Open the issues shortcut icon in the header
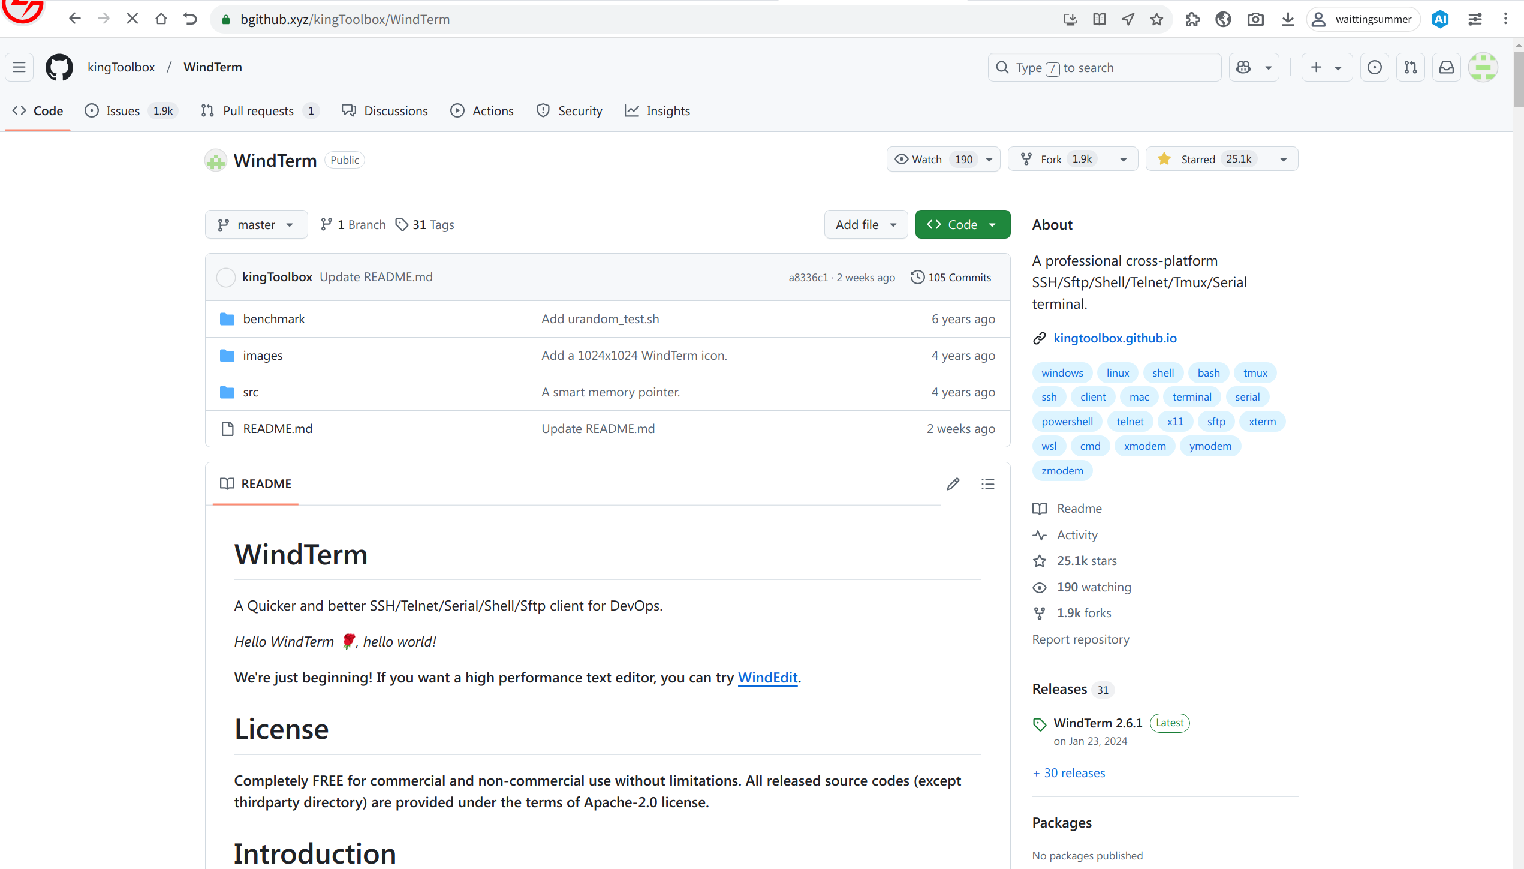This screenshot has width=1524, height=869. click(1375, 67)
